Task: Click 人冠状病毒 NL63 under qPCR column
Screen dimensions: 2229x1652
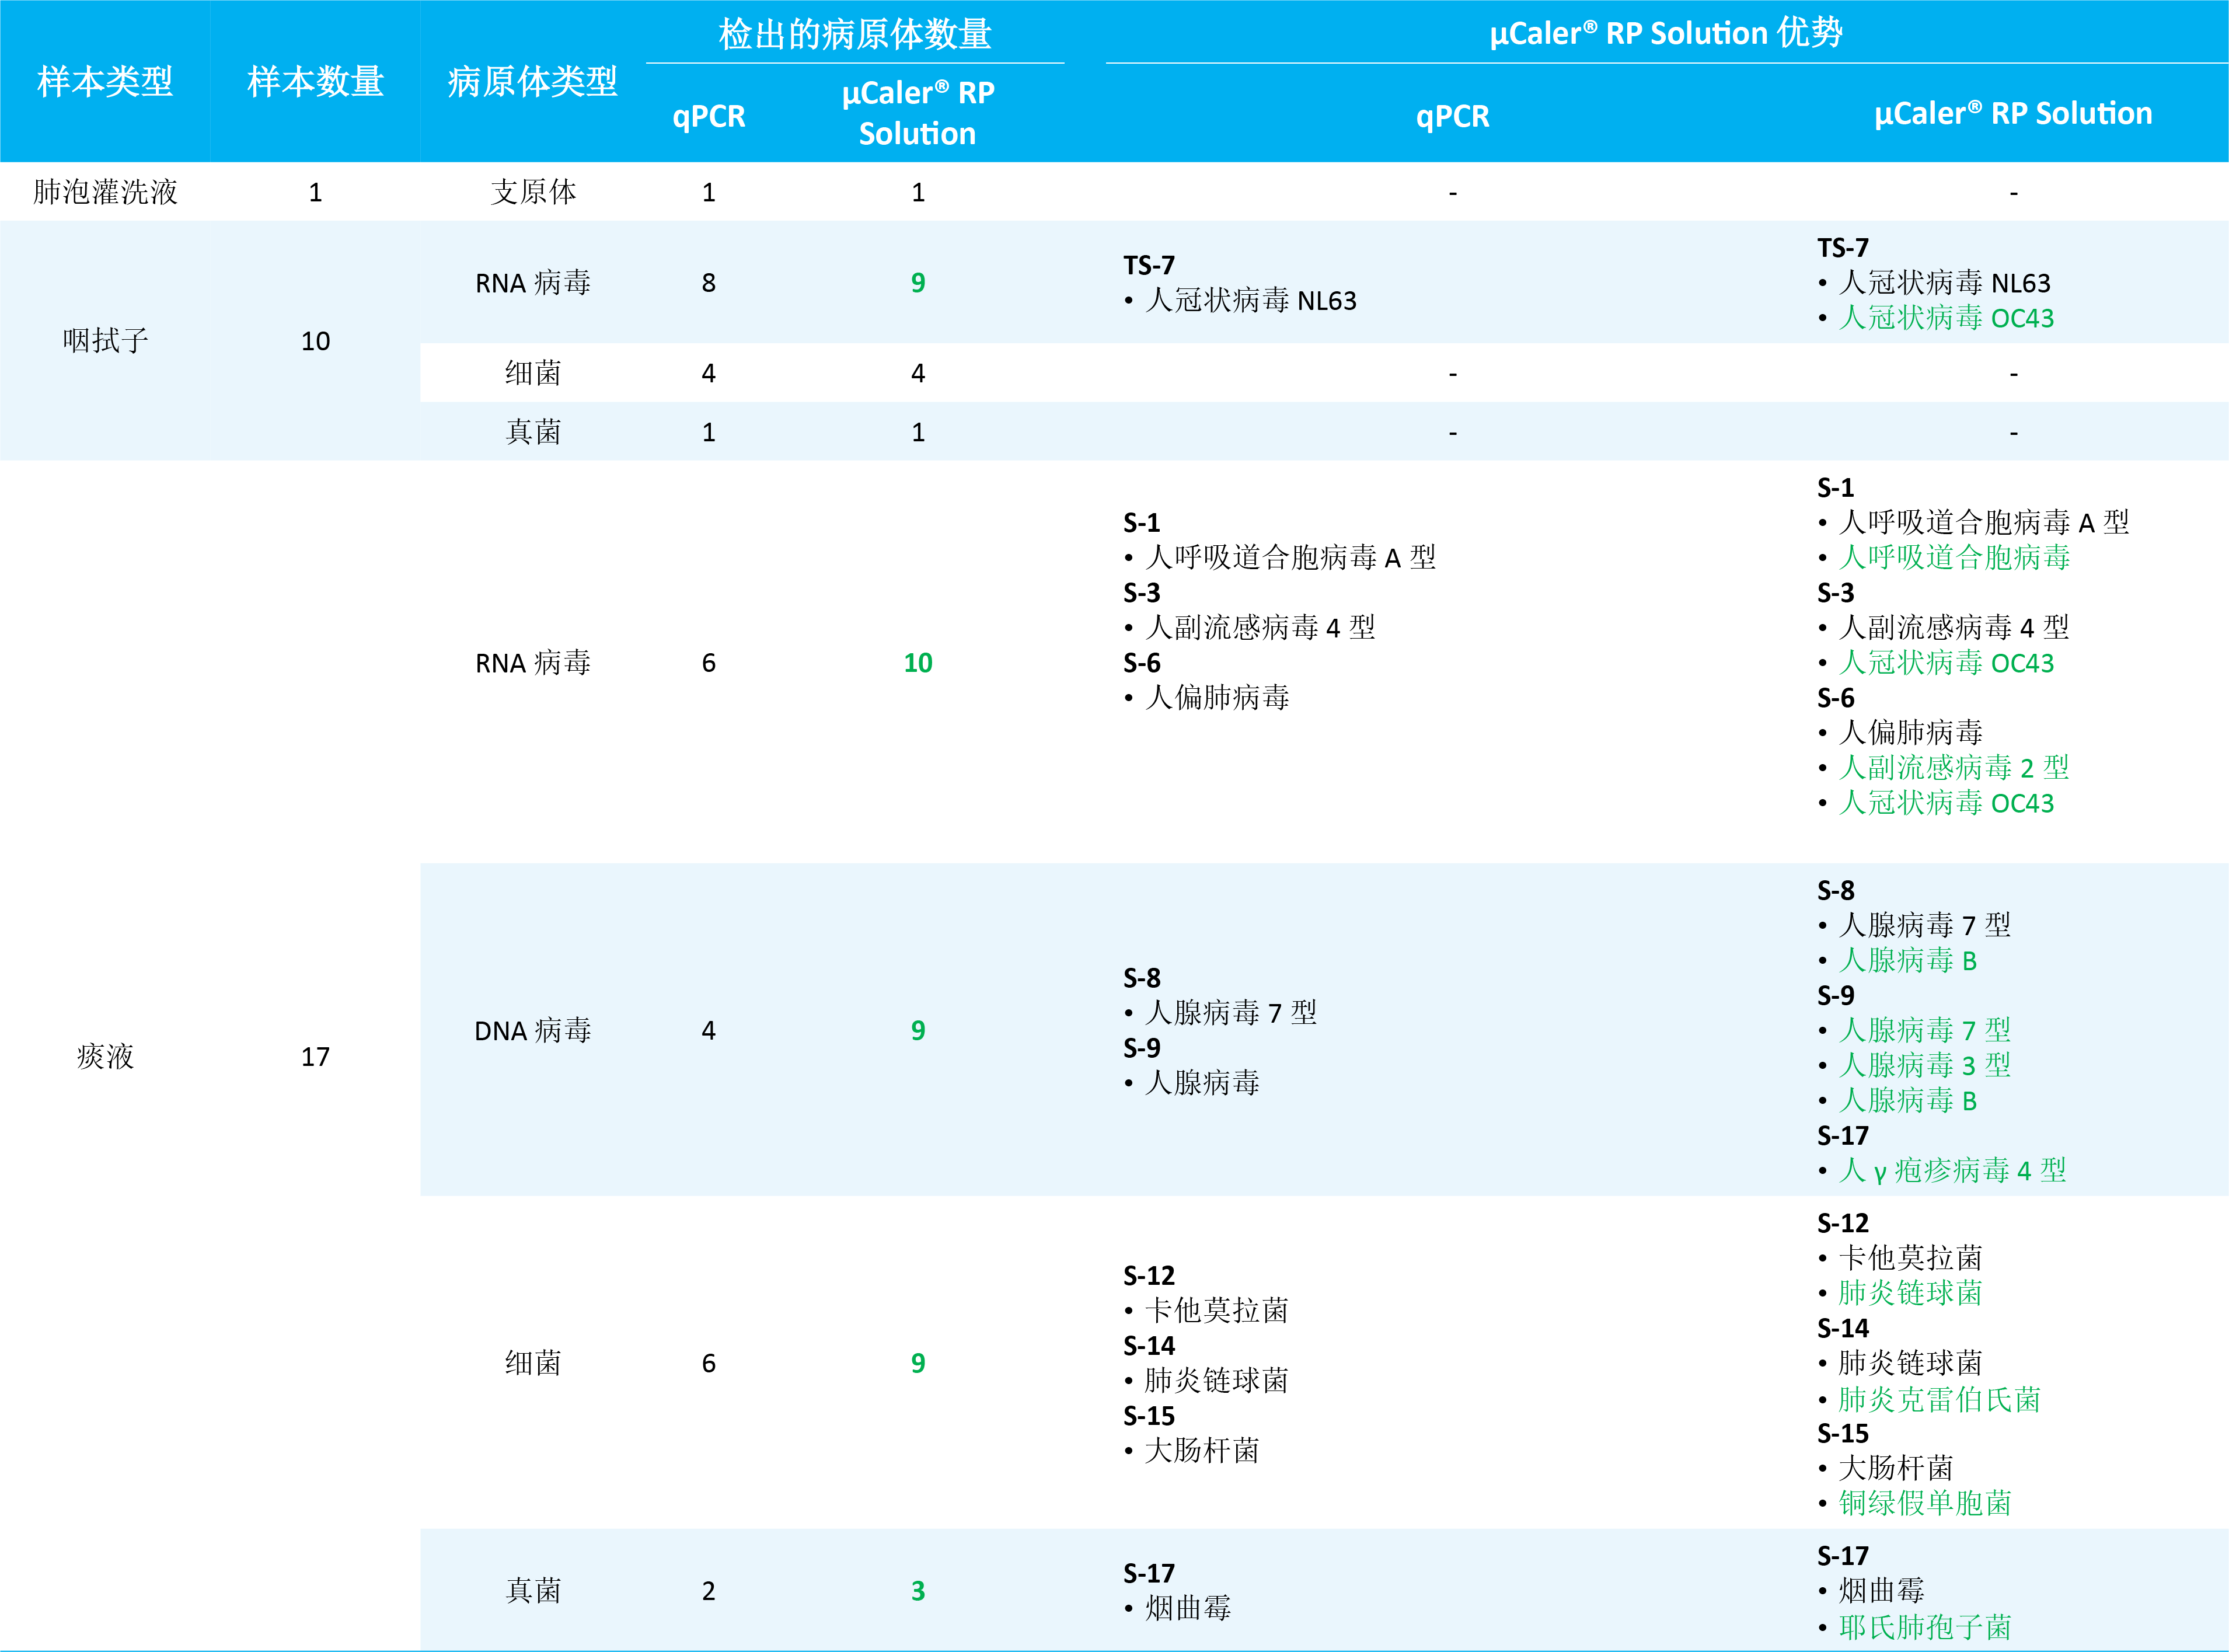Action: pos(1251,300)
